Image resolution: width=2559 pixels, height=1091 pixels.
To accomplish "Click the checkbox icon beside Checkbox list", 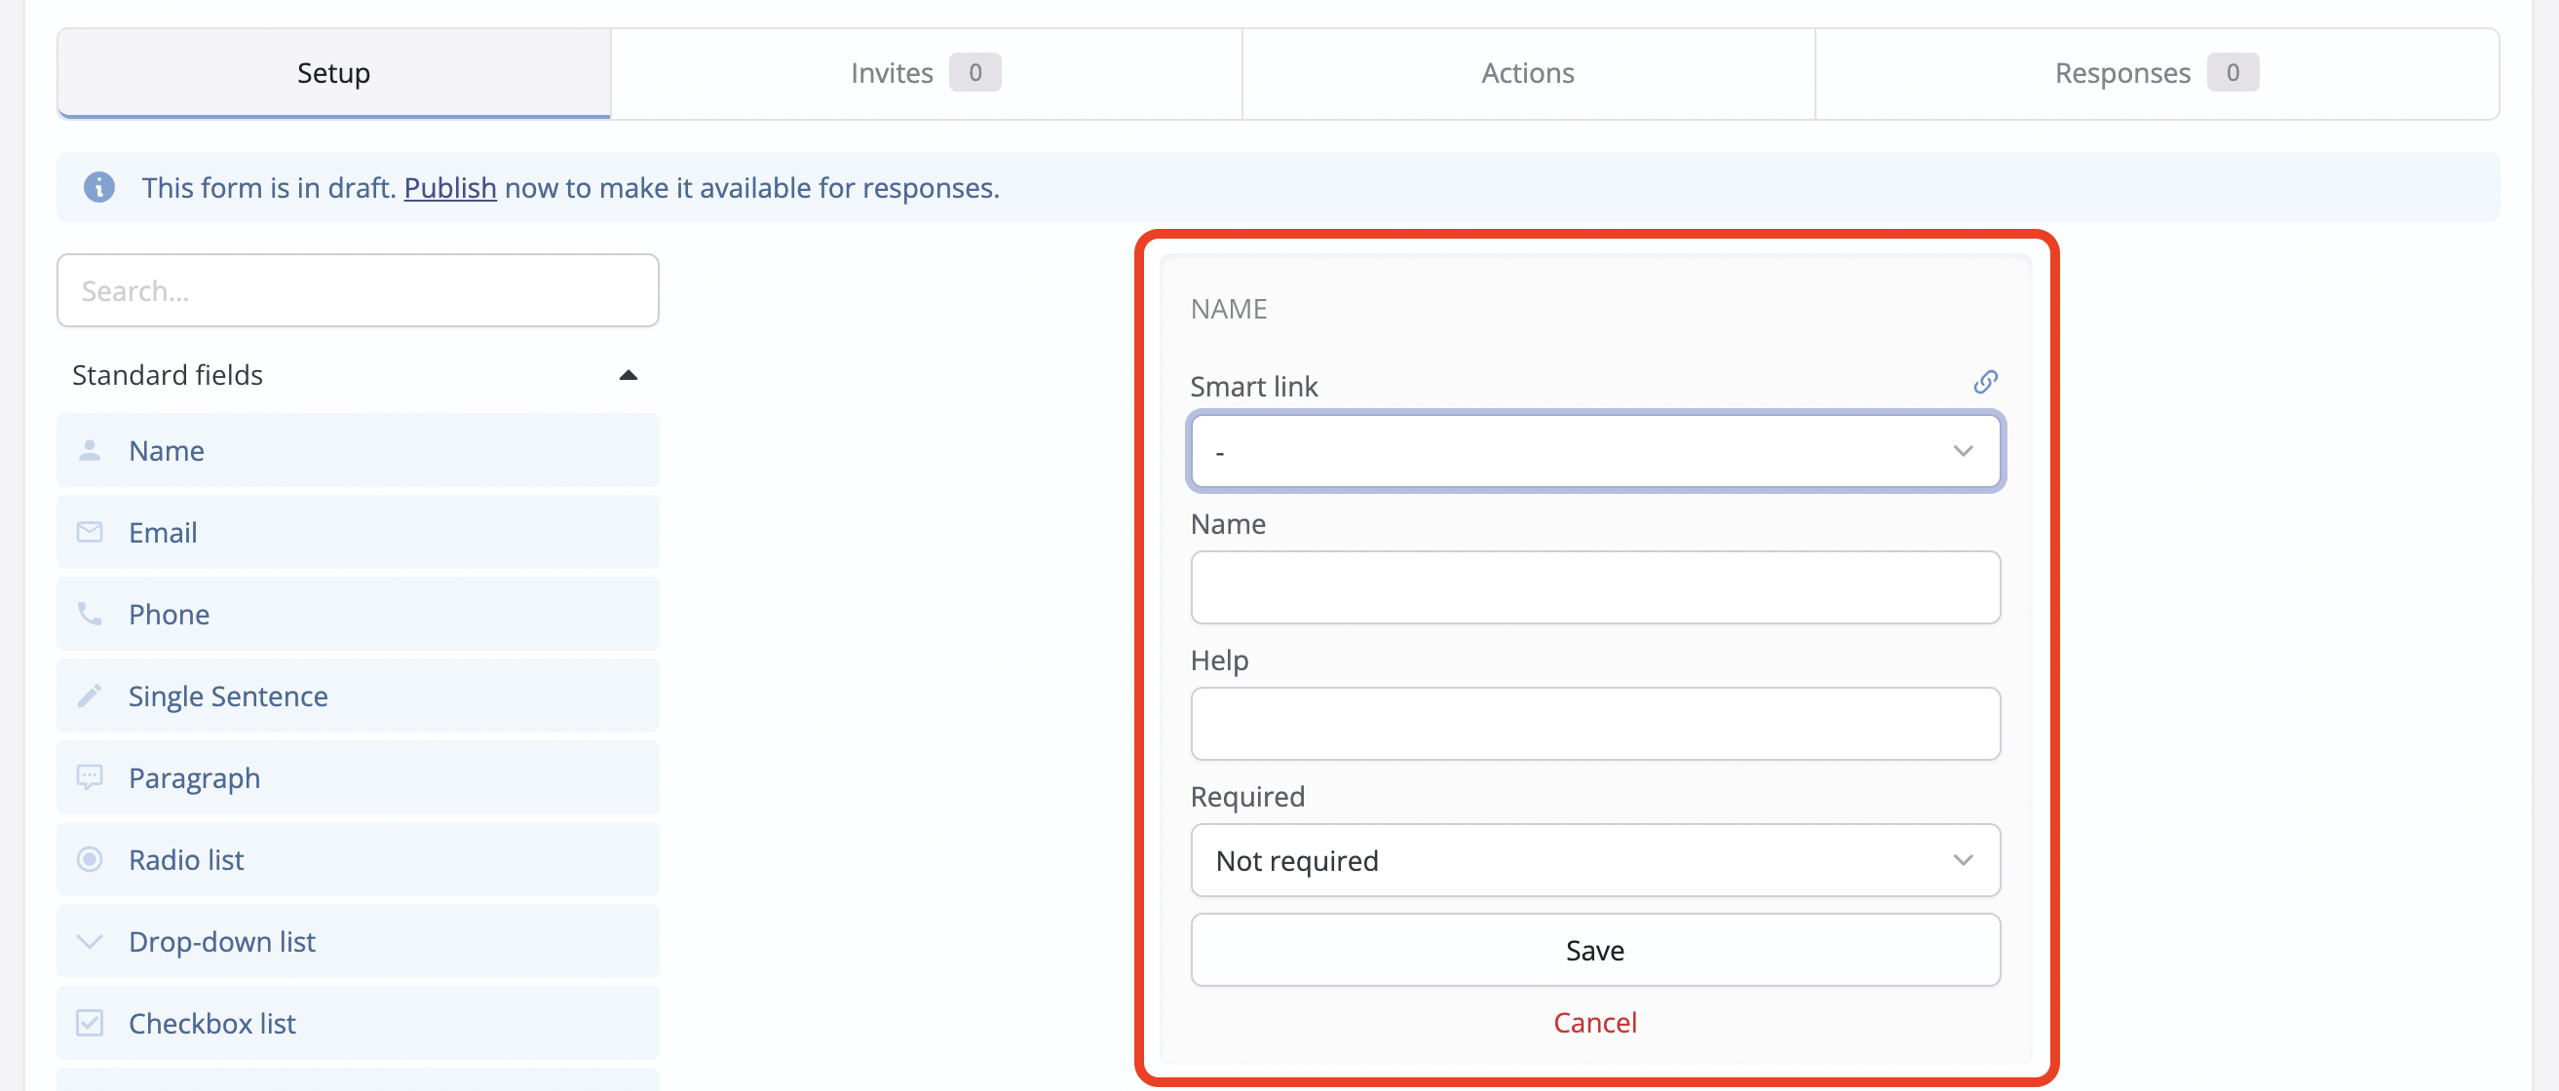I will pyautogui.click(x=90, y=1023).
